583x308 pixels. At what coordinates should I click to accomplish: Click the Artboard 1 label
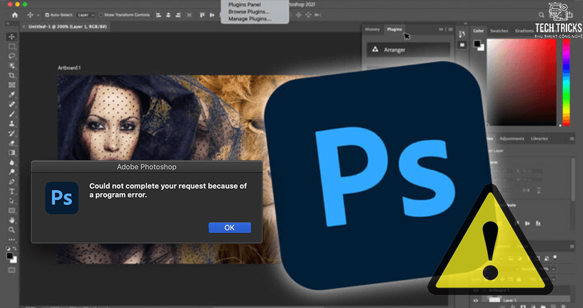[69, 68]
